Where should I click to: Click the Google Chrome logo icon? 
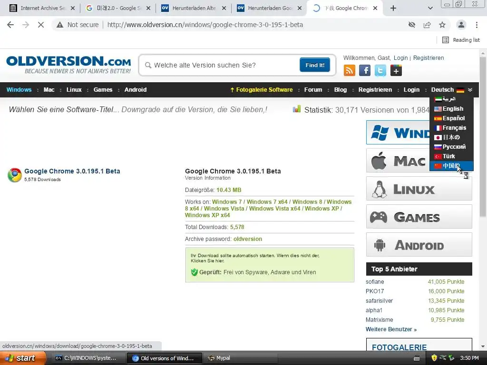[x=15, y=175]
